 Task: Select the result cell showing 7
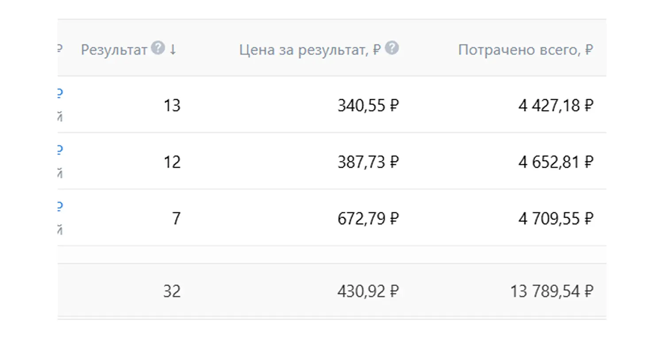coord(176,219)
